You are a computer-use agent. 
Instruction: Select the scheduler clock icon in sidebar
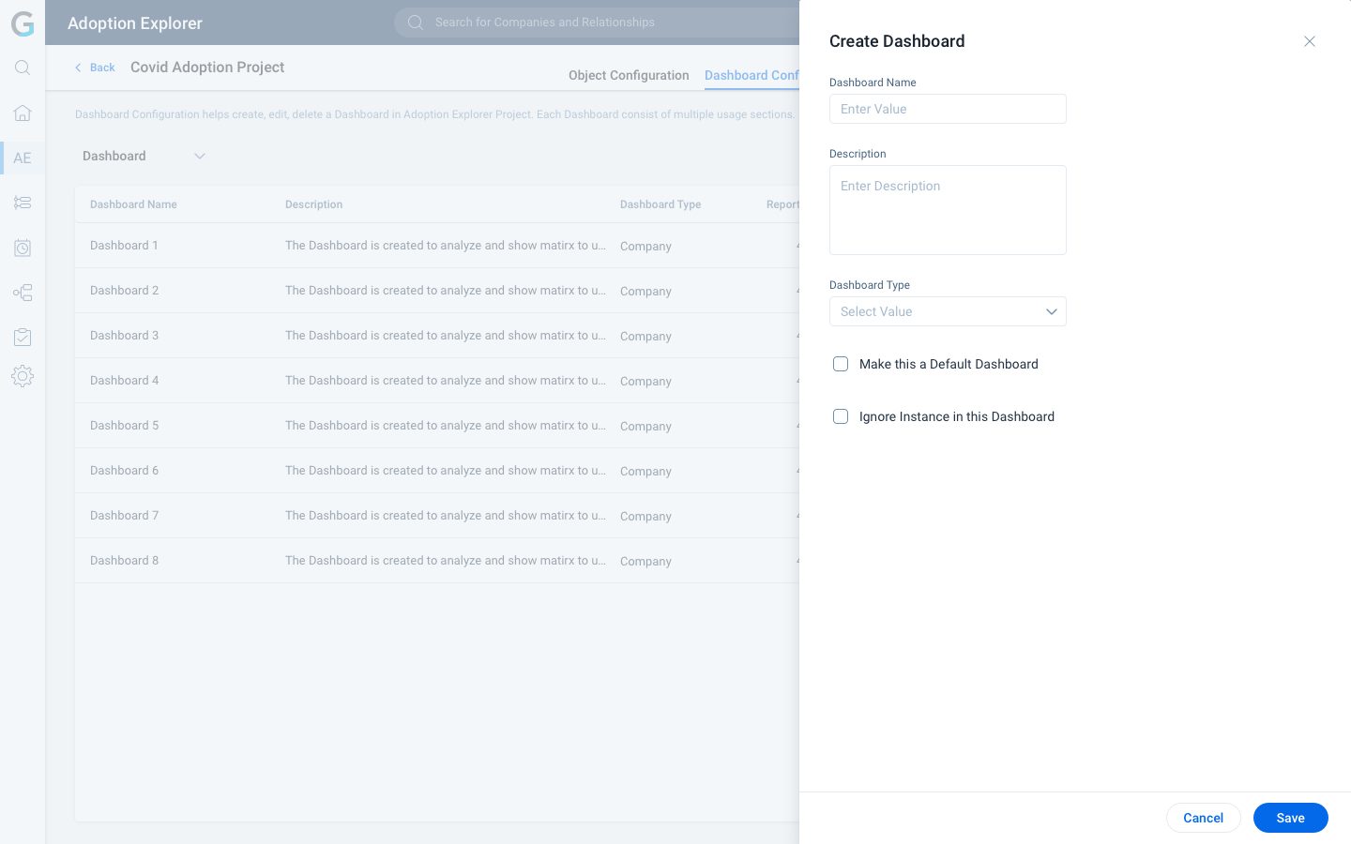23,248
